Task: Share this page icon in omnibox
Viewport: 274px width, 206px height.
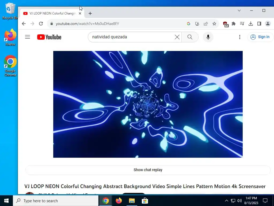Action: [206, 24]
